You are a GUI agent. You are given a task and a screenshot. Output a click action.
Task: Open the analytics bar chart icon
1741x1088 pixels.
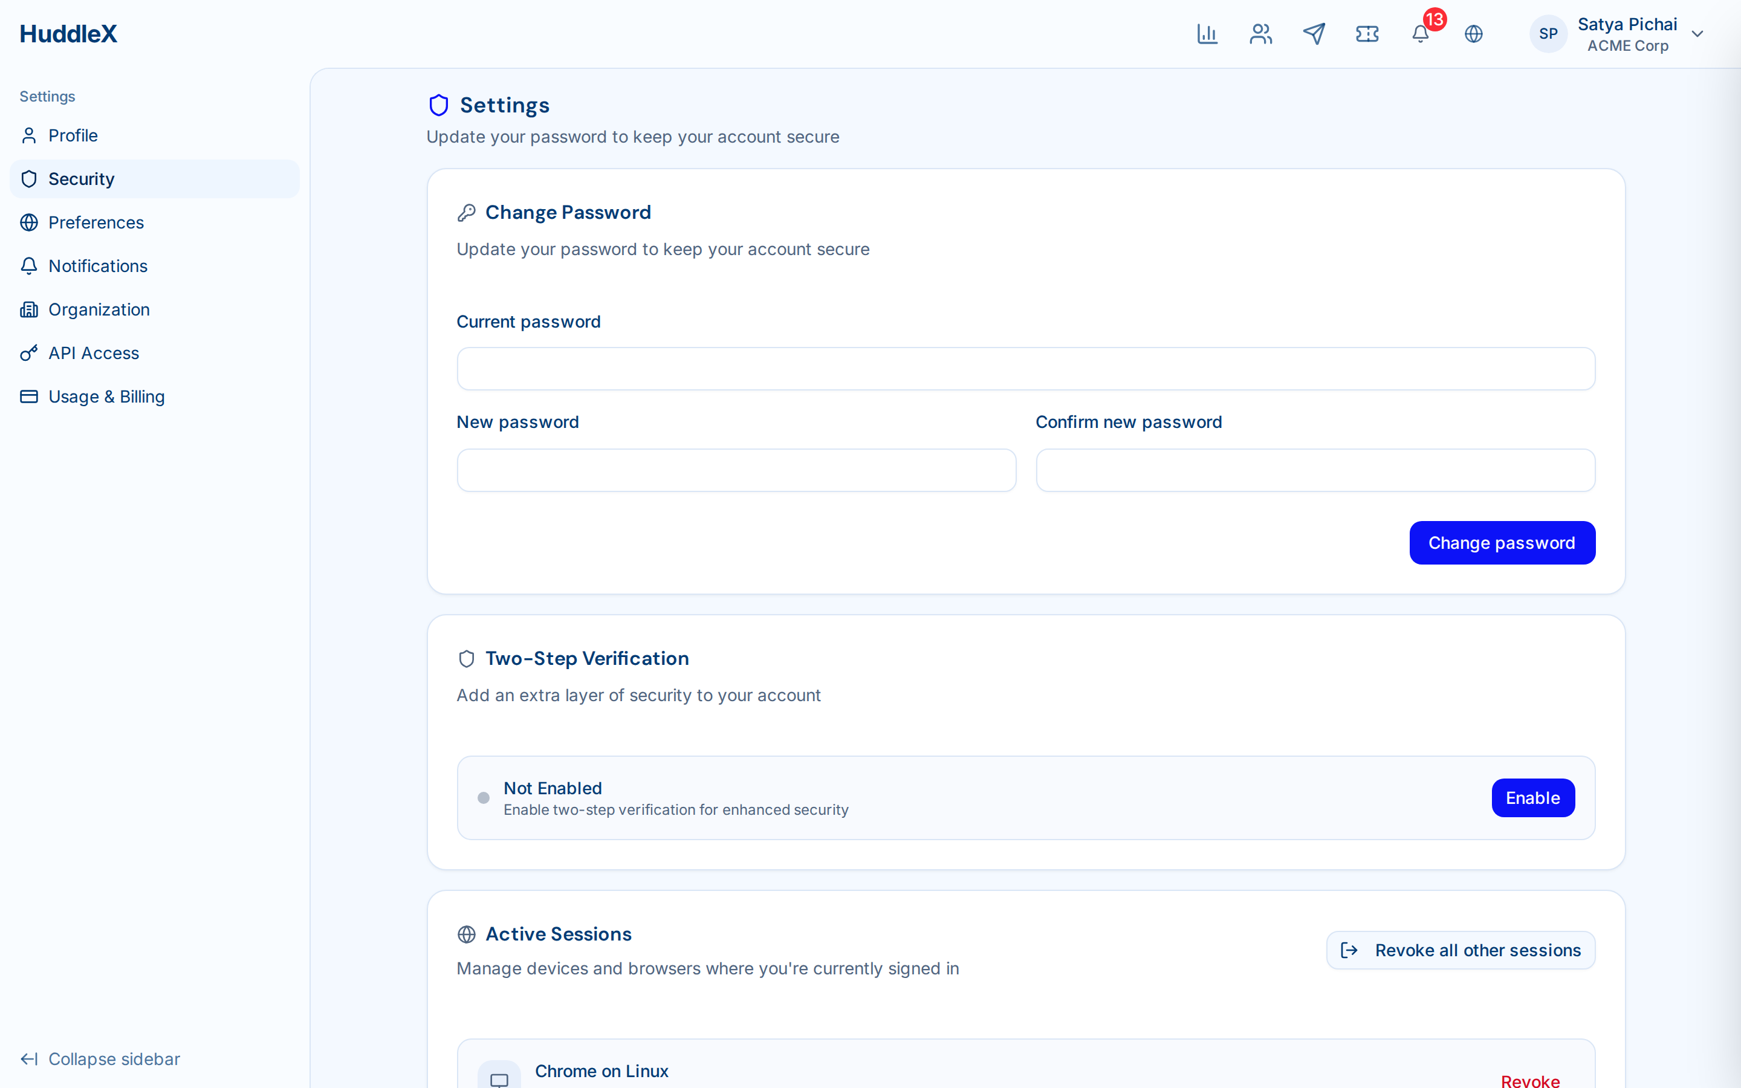[x=1207, y=34]
